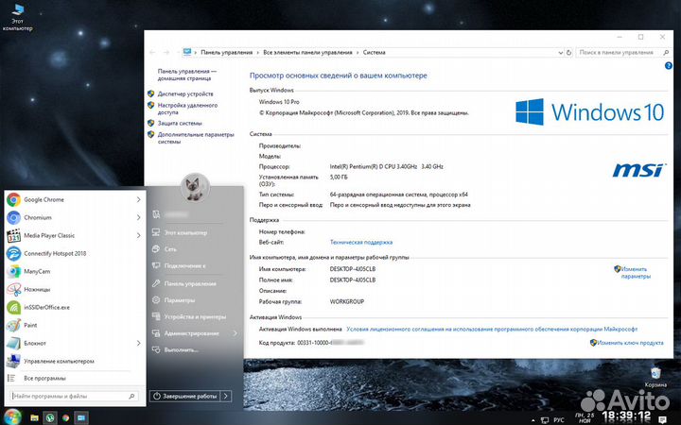The width and height of the screenshot is (681, 425).
Task: Click Изменить параметры link
Action: click(636, 272)
